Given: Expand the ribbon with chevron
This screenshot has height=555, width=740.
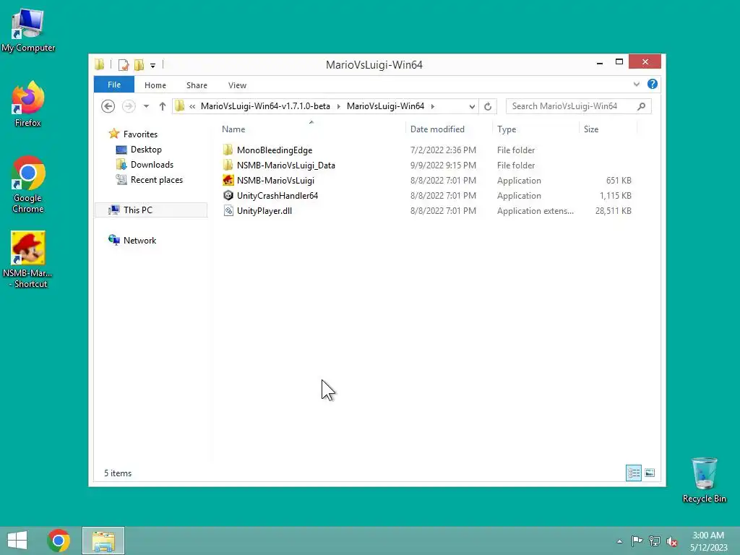Looking at the screenshot, I should point(637,84).
